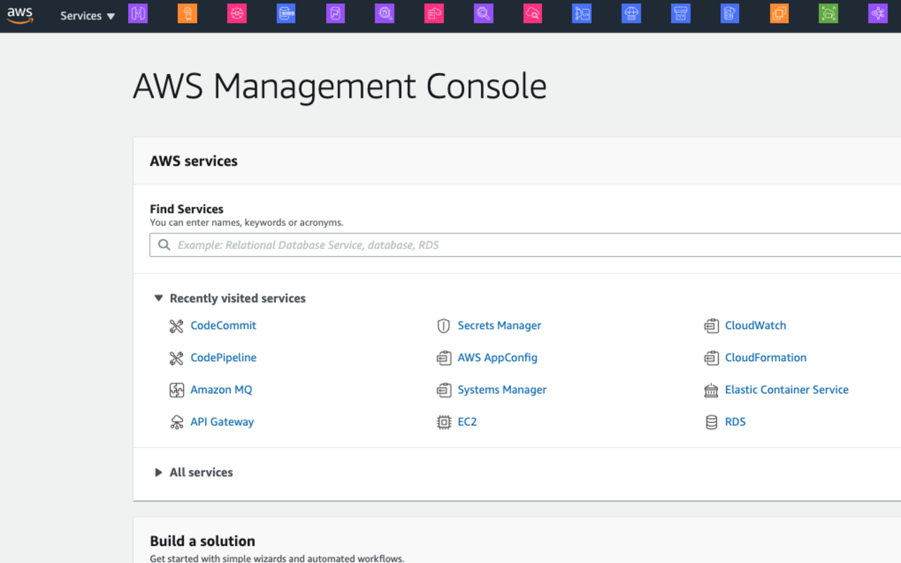Image resolution: width=901 pixels, height=563 pixels.
Task: Open the Elastic Container Service link
Action: pos(786,389)
